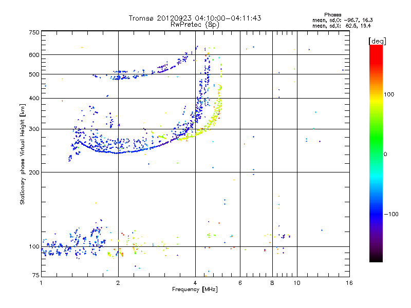
Task: Click the '[deg]' colorbar unit label
Action: click(377, 41)
